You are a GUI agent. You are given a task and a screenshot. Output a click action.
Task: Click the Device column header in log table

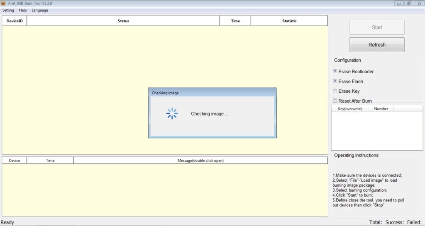click(15, 160)
